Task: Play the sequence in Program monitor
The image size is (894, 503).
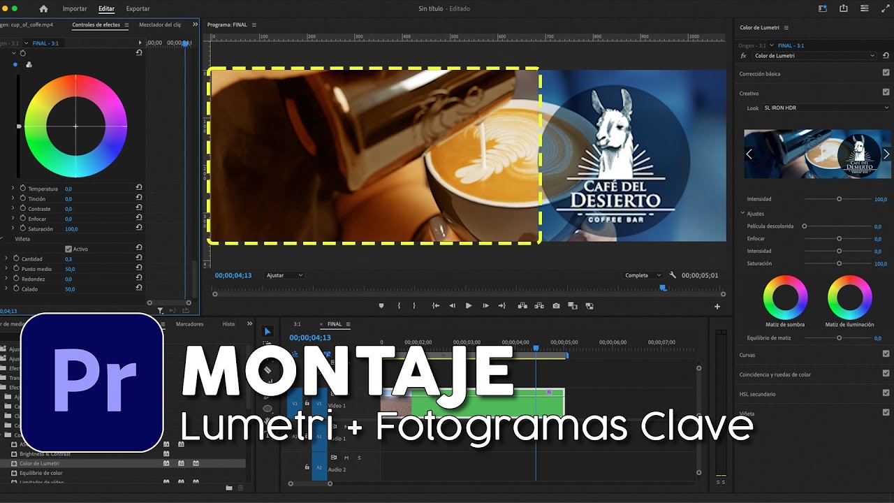Action: click(469, 305)
